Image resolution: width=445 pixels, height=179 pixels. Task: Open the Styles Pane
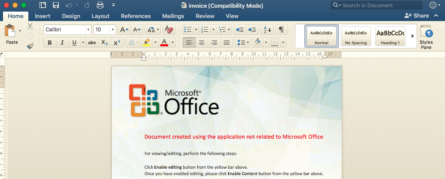tap(426, 37)
